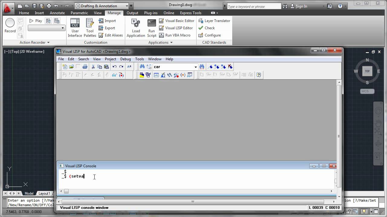The image size is (387, 217).
Task: Click Import customization button
Action: tap(107, 21)
